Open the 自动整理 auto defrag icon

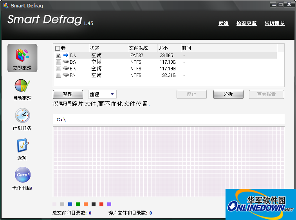coord(22,86)
